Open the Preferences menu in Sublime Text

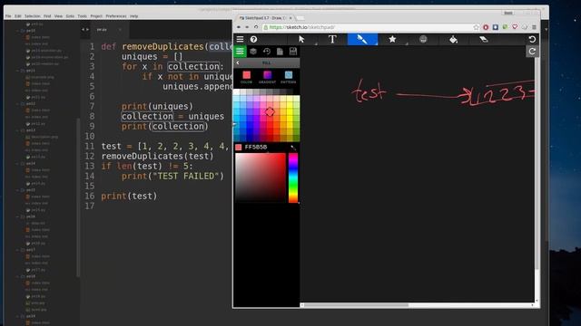(116, 16)
